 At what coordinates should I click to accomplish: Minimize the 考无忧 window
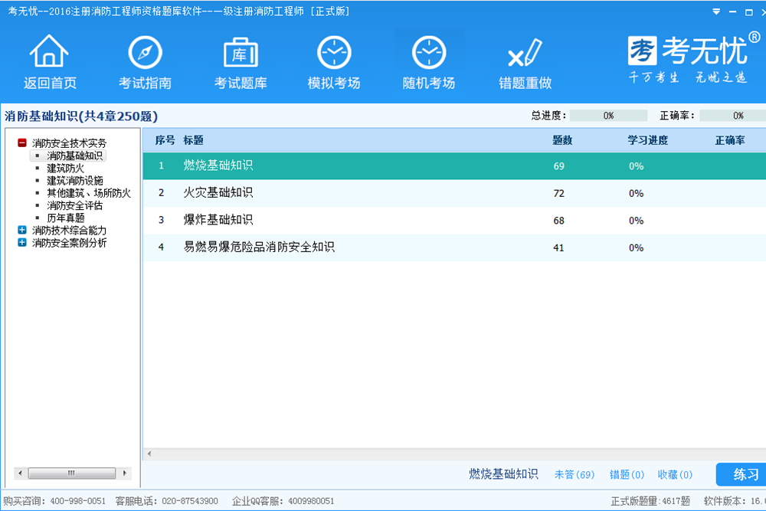[732, 11]
